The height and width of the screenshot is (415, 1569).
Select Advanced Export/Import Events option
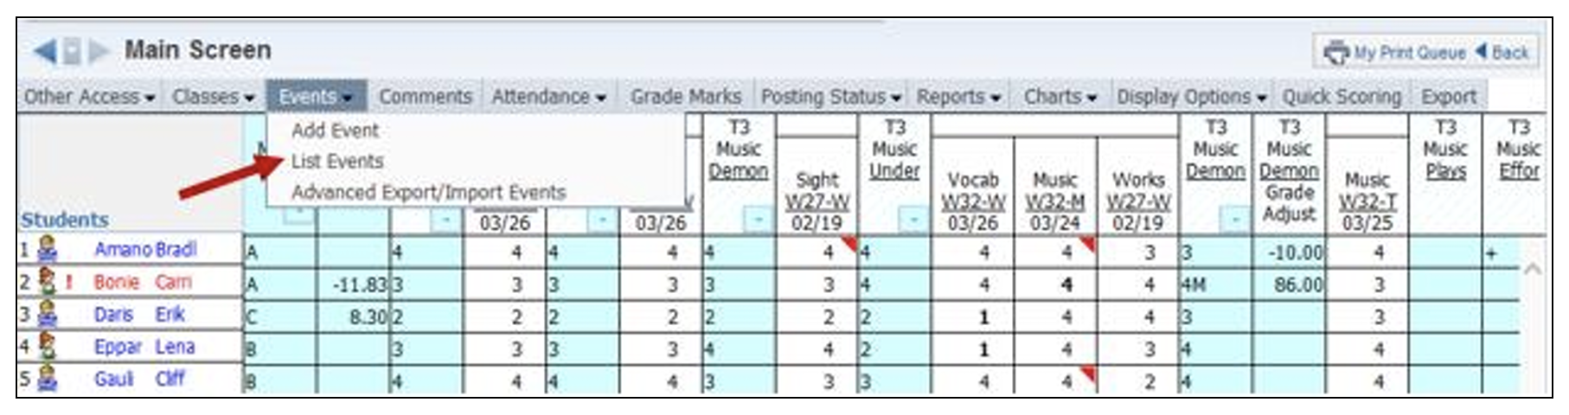428,192
